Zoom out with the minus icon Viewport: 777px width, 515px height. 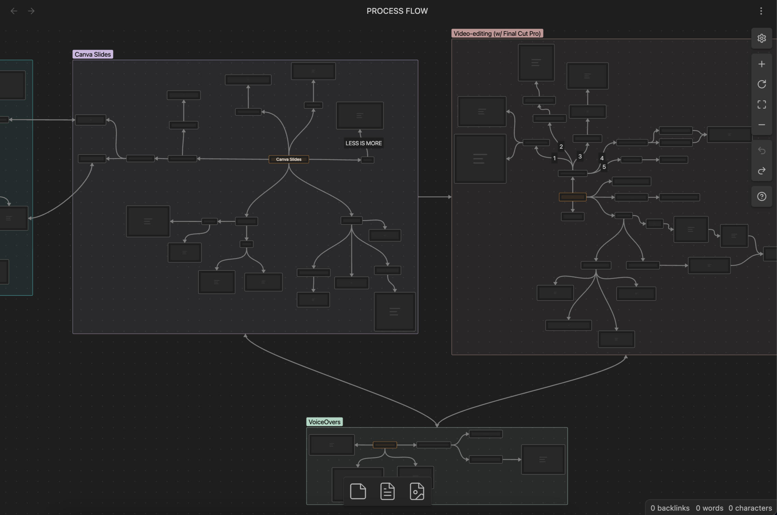coord(761,125)
